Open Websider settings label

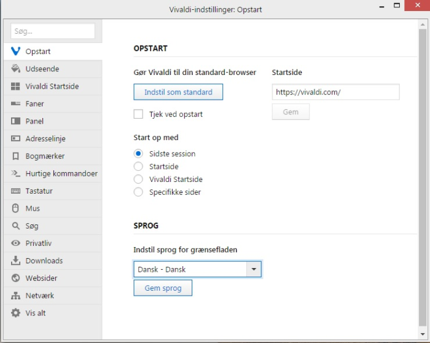41,278
